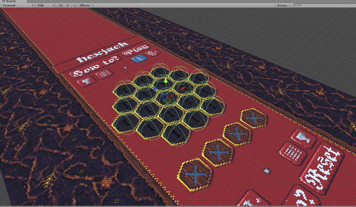Select the blue Z-axis gizmo arrow
Viewport: 356px width, 207px height.
[x=155, y=88]
